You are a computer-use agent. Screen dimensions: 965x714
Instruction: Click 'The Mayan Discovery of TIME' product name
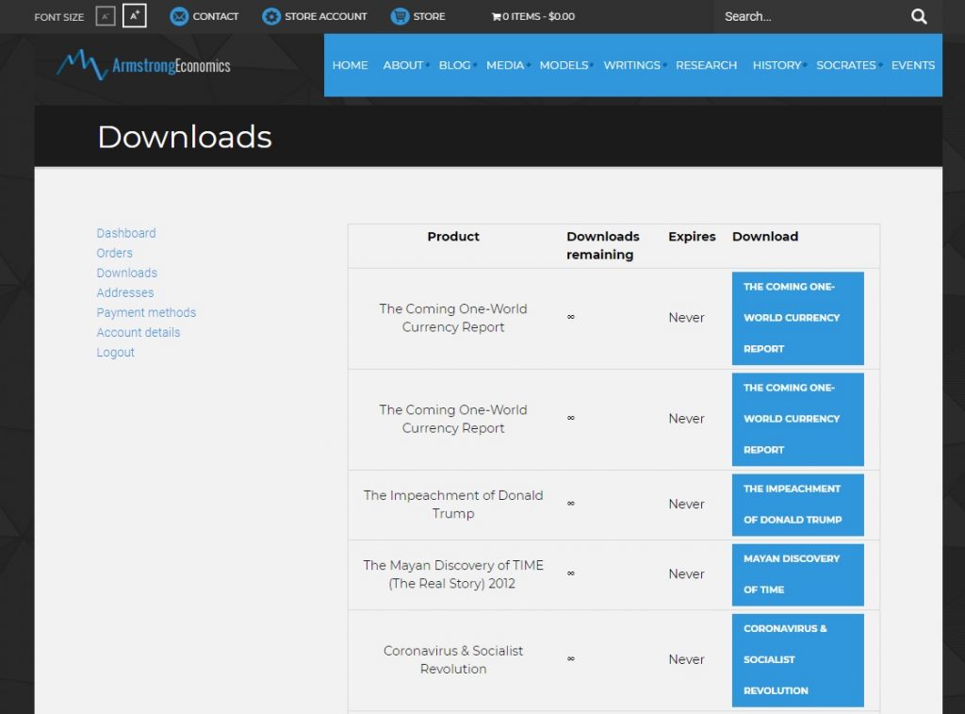pyautogui.click(x=453, y=574)
